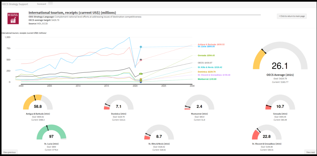Select the Dominica $229.79 chart label
The height and width of the screenshot is (156, 317).
[x=206, y=72]
